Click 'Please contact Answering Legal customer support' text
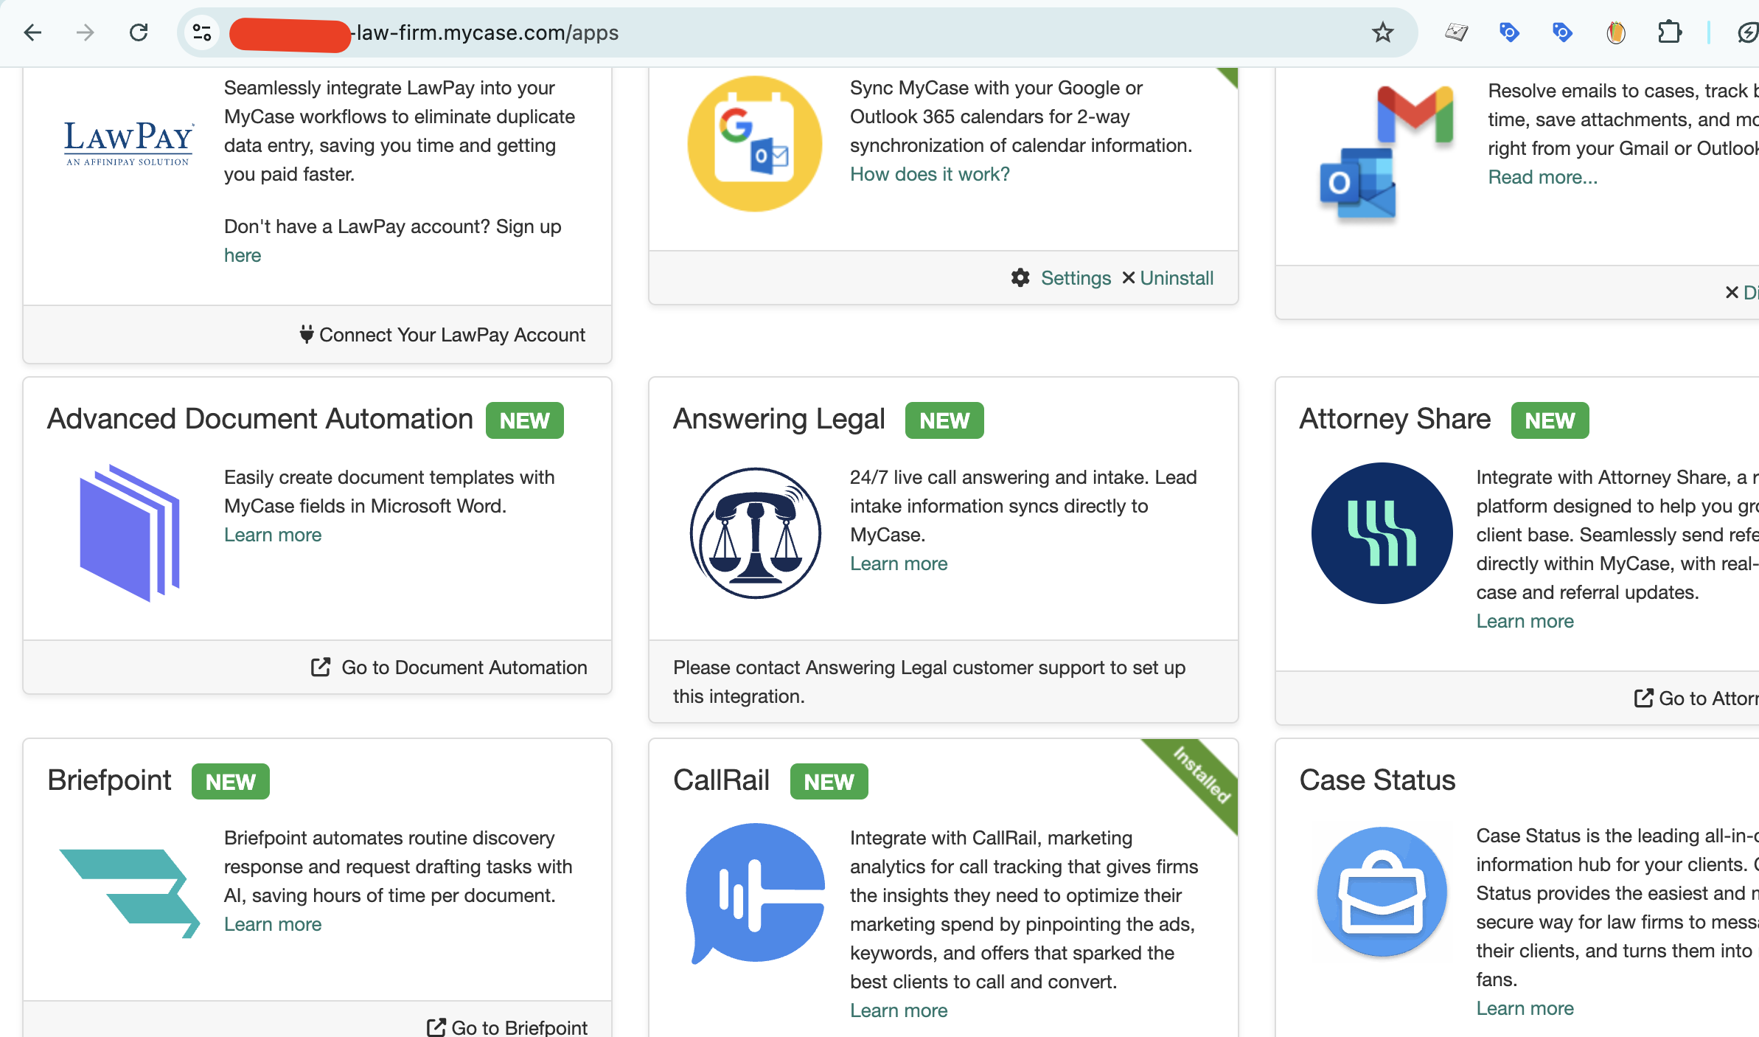Viewport: 1759px width, 1037px height. 929,681
